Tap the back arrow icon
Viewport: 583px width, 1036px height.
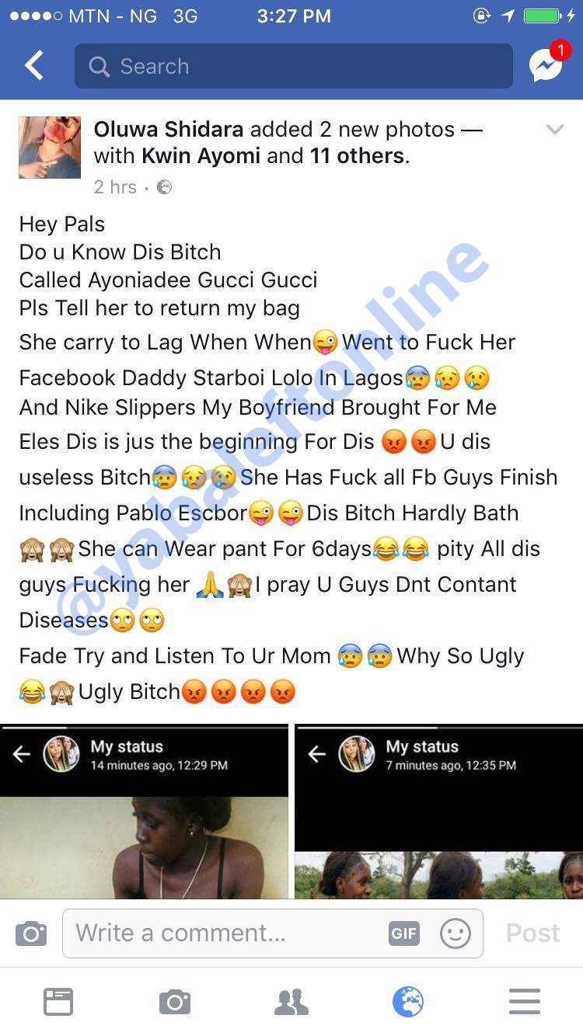pos(34,66)
